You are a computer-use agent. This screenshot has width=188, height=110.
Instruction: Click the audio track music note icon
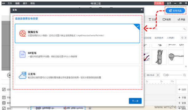(x=4, y=108)
